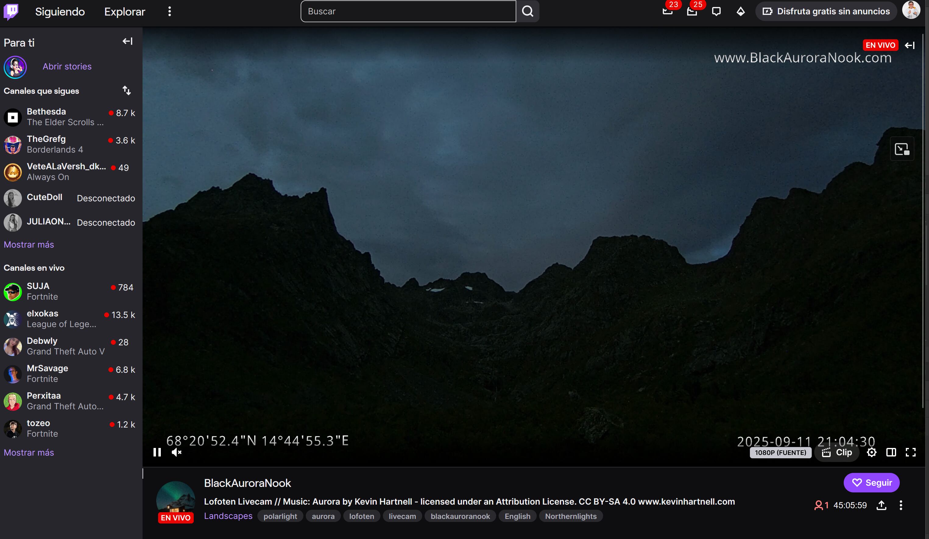
Task: Pause the live stream playback
Action: click(x=157, y=452)
